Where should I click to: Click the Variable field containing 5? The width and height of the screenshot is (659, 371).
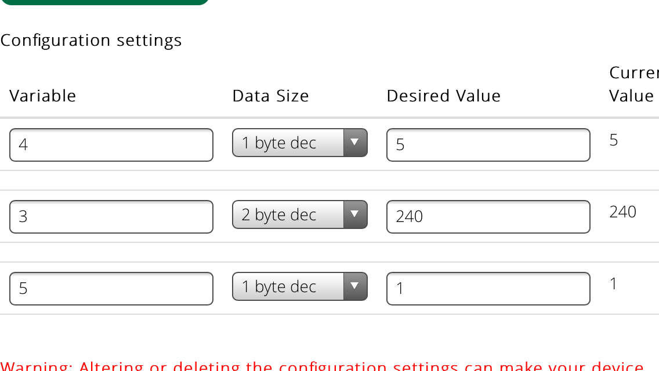(111, 288)
